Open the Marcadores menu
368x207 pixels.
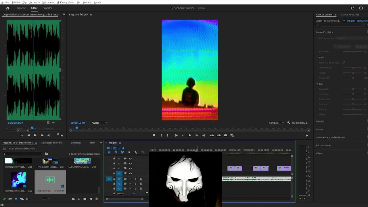pos(48,2)
